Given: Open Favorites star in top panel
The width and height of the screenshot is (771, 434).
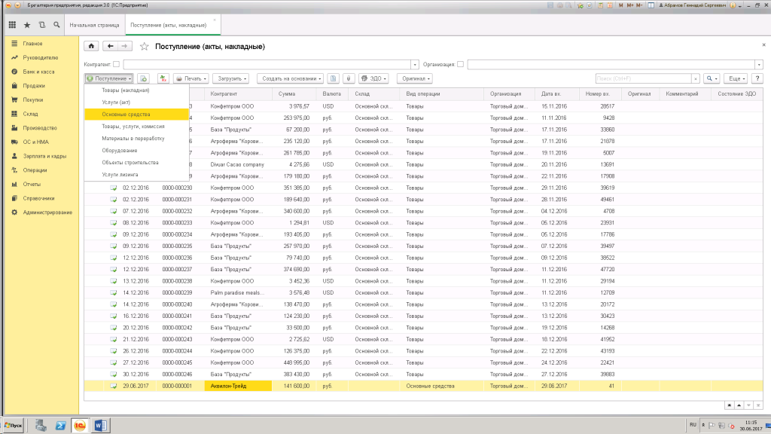Looking at the screenshot, I should coord(27,25).
